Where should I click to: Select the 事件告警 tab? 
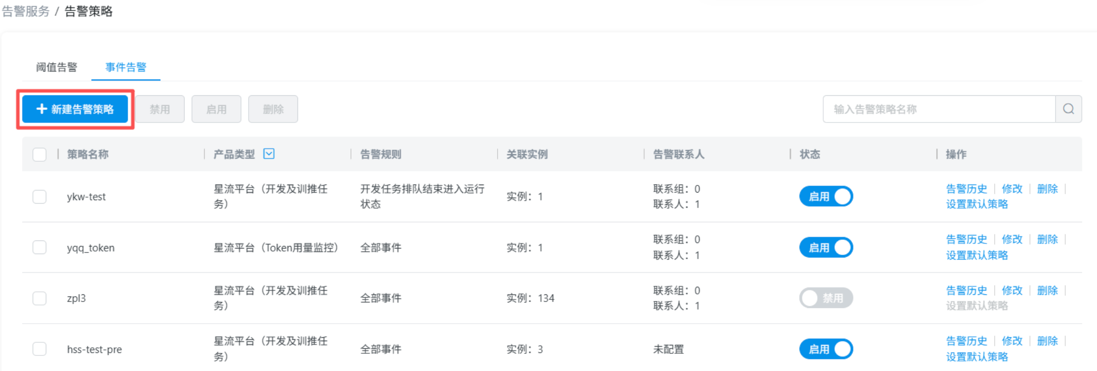126,67
